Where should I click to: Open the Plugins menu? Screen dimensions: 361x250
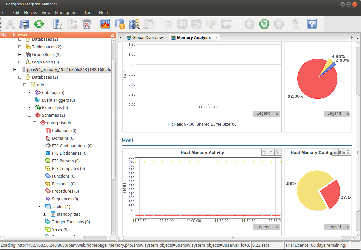click(30, 13)
